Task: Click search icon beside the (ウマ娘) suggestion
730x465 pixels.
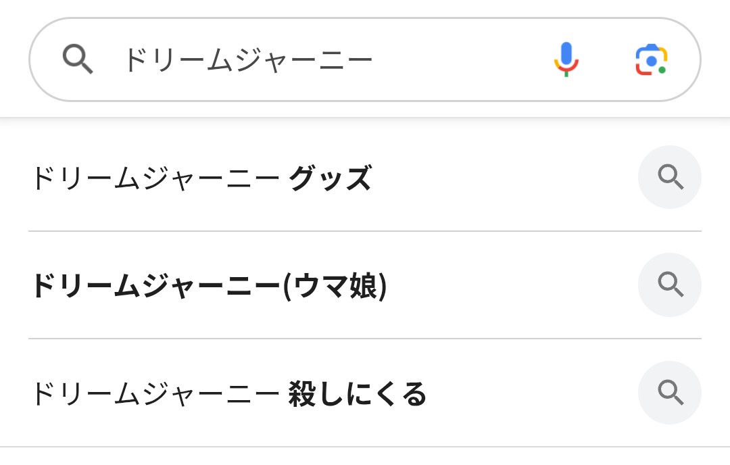Action: point(670,285)
